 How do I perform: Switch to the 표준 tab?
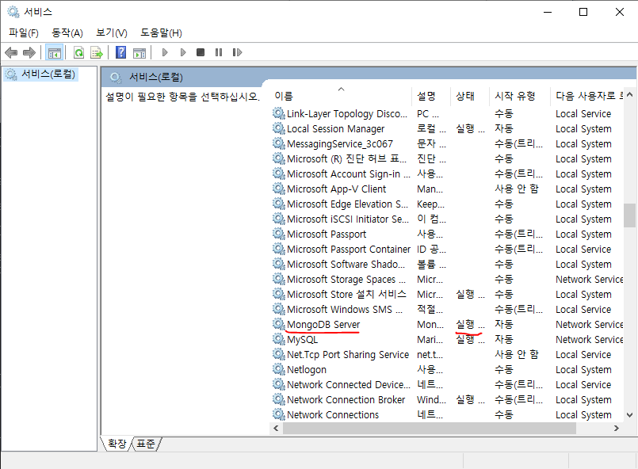click(x=146, y=444)
